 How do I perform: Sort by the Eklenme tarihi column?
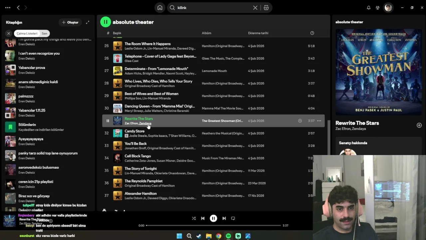click(x=258, y=33)
